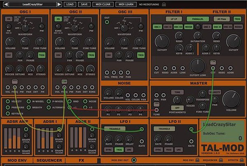Click the LOAD button
Image resolution: width=247 pixels, height=166 pixels.
[70, 4]
